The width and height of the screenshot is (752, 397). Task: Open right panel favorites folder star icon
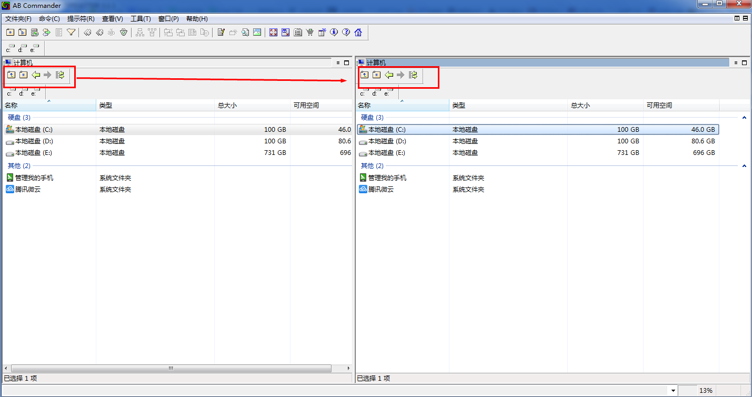click(376, 75)
